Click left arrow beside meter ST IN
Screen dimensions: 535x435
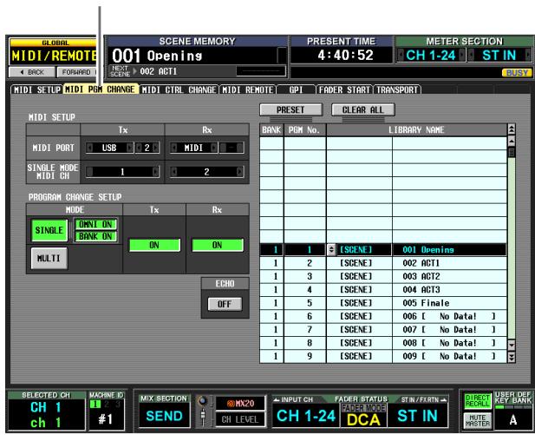click(471, 55)
